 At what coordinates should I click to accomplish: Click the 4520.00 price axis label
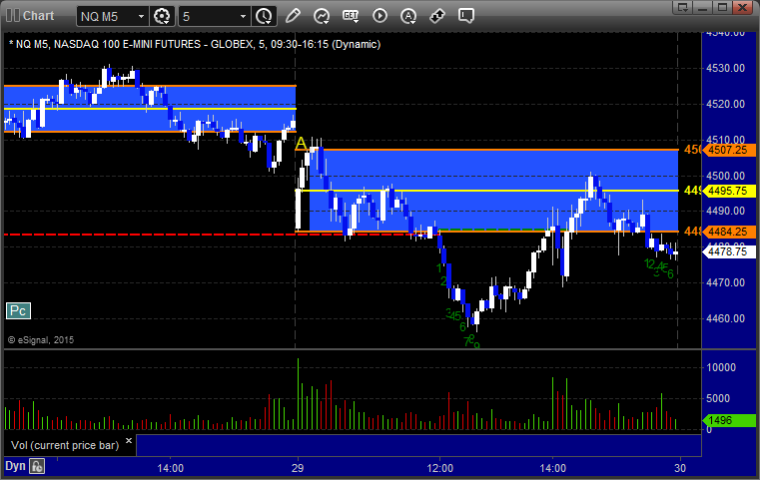[x=726, y=104]
